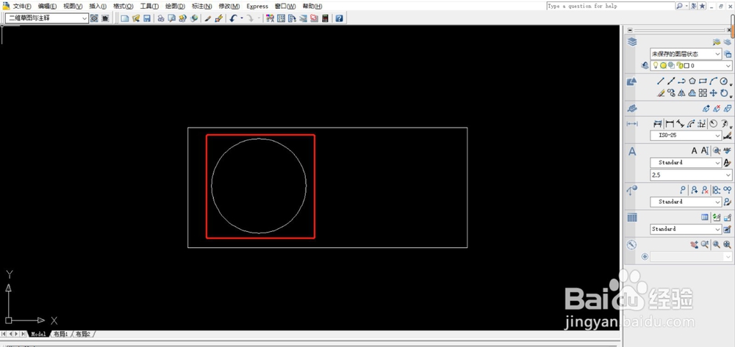Click the New drawing icon
Screen dimensions: 735x347
coord(125,18)
